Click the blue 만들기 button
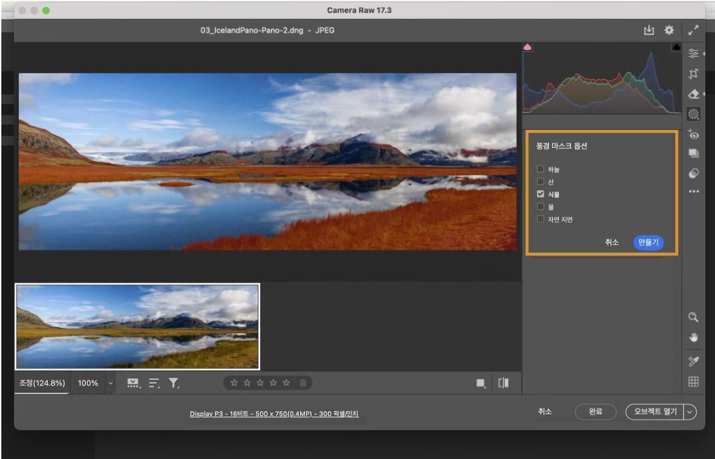The height and width of the screenshot is (459, 715). 648,242
